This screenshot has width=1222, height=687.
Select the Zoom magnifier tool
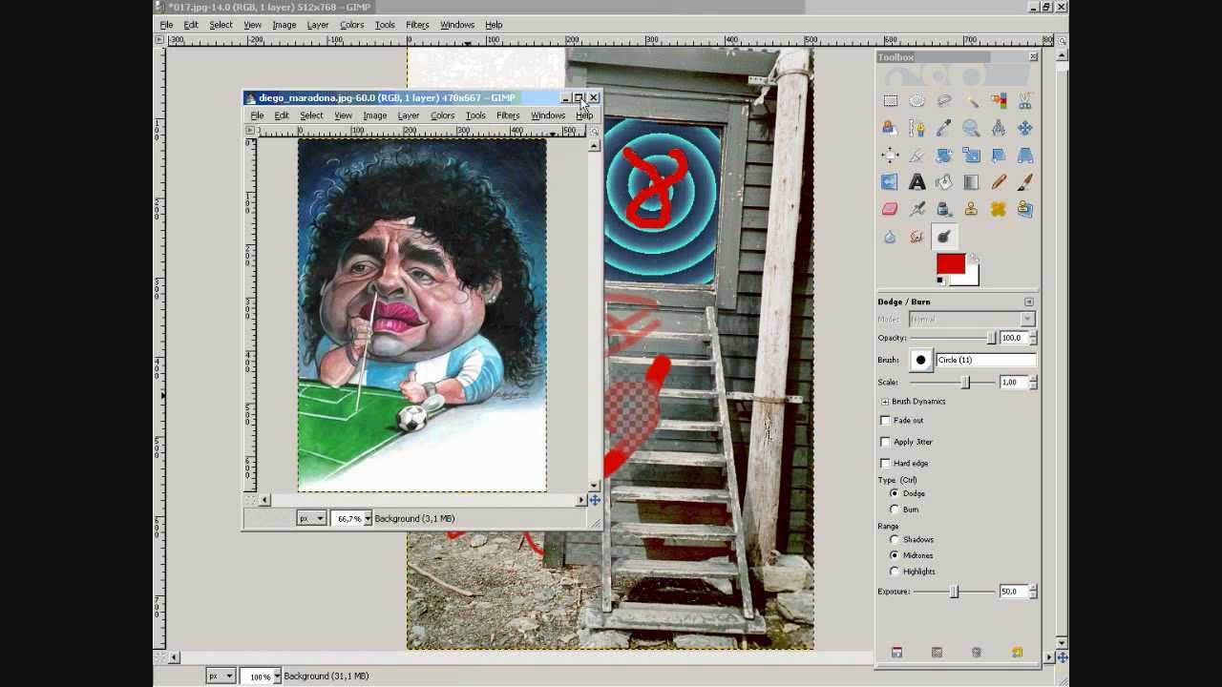[971, 128]
